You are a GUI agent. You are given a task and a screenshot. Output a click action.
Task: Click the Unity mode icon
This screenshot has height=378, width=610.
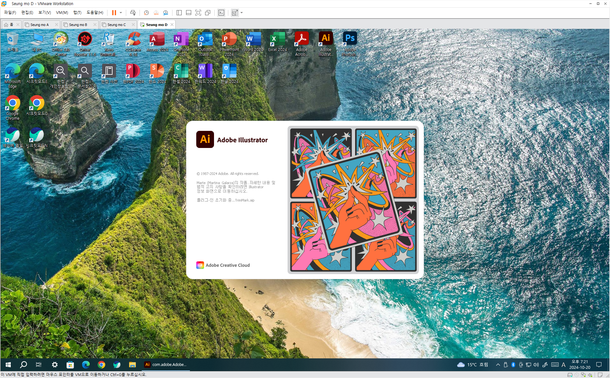208,13
